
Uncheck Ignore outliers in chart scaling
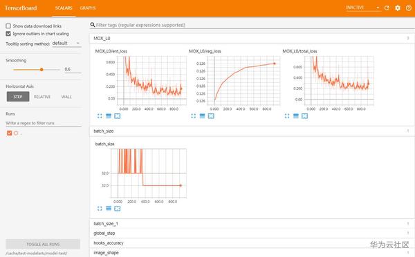(8, 34)
